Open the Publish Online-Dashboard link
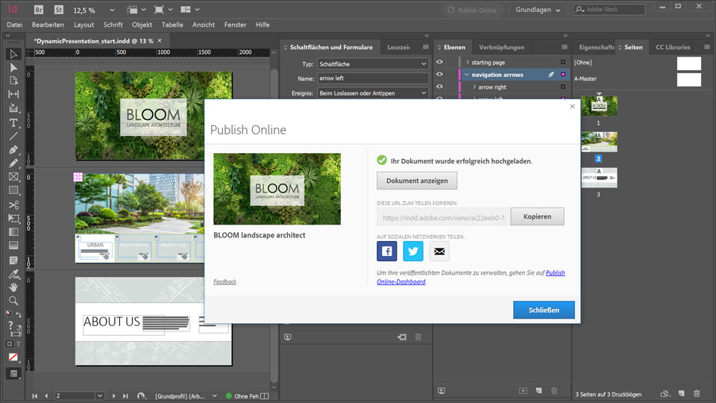 (403, 282)
